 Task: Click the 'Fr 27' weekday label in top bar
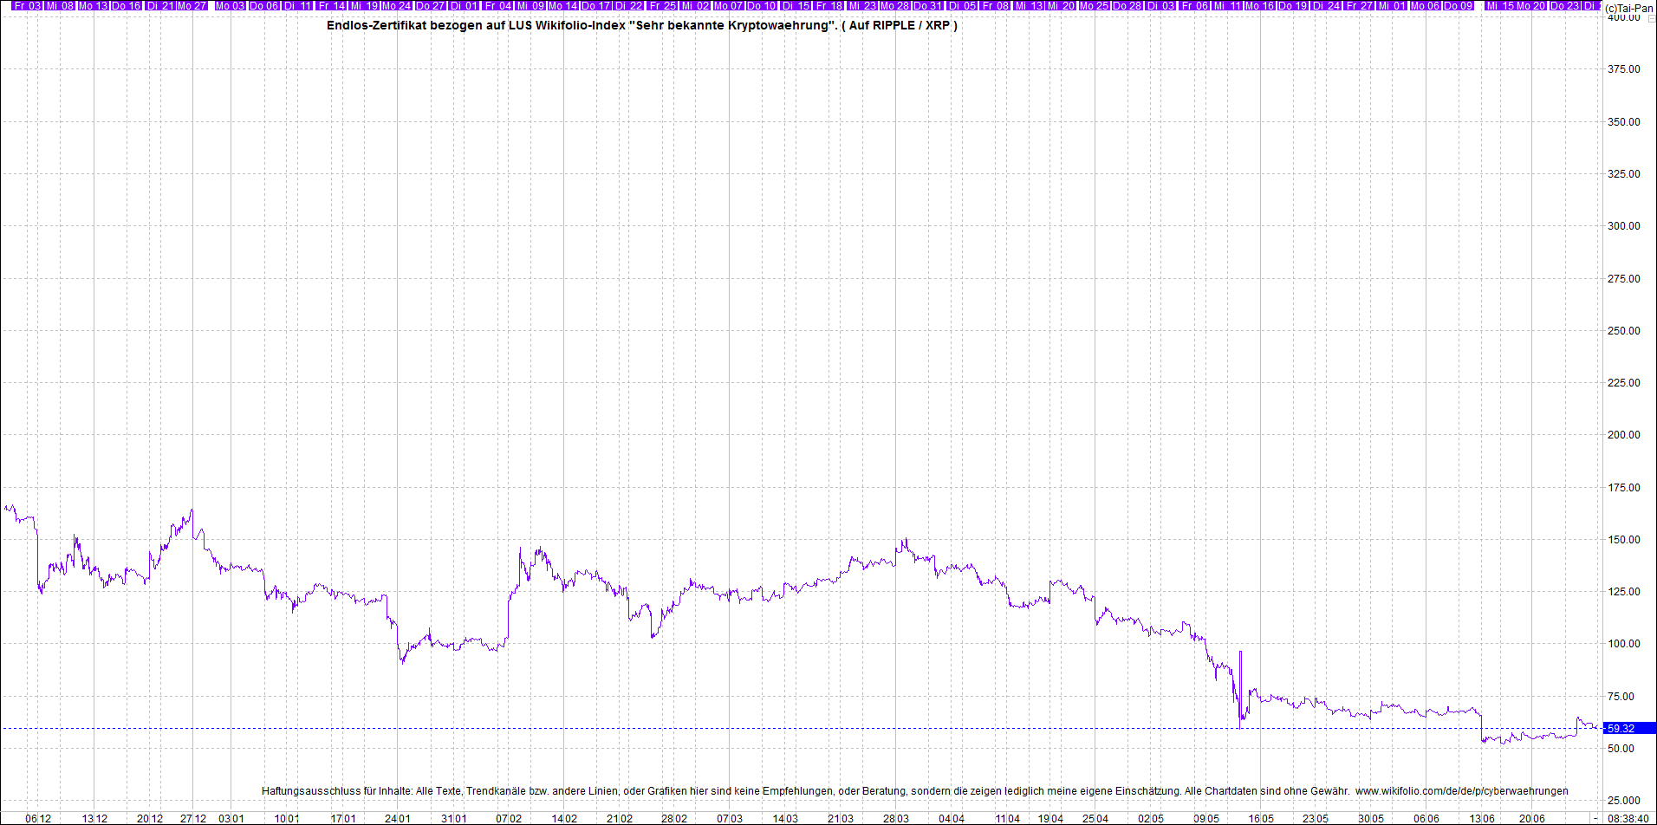click(1360, 6)
